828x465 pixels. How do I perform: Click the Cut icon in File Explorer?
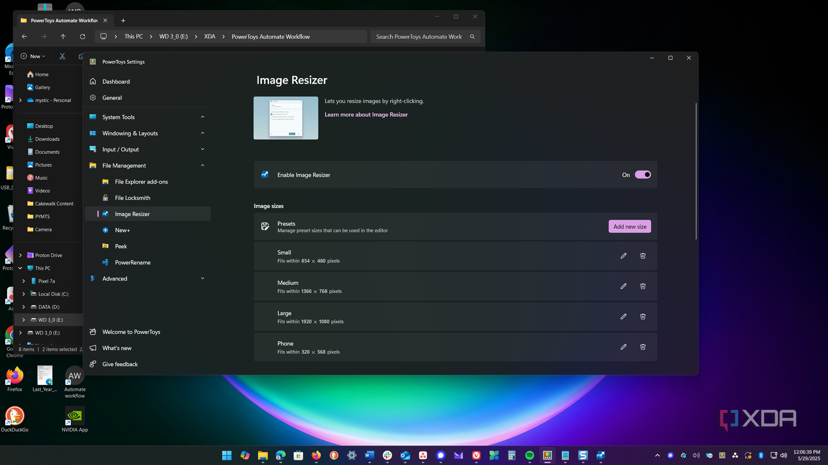pyautogui.click(x=62, y=56)
